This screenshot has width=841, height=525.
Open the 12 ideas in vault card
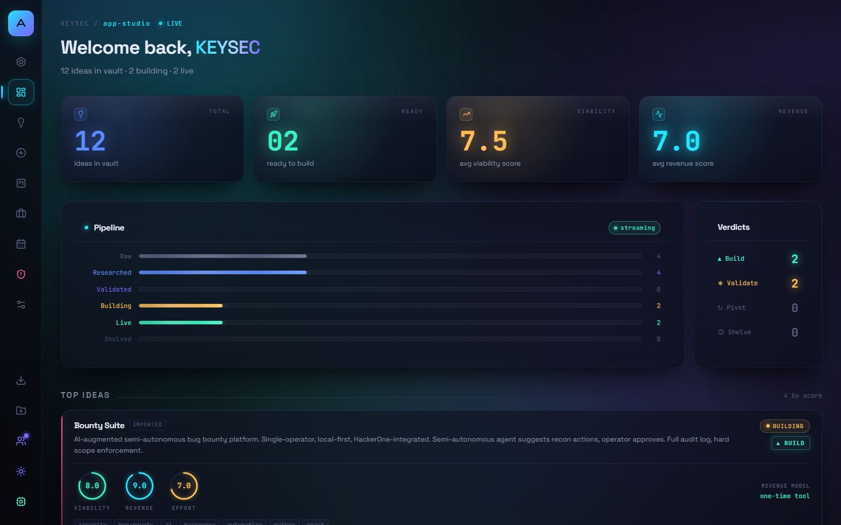pos(152,139)
